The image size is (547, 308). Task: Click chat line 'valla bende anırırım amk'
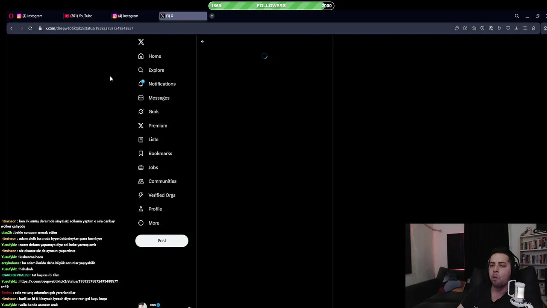[x=29, y=305]
